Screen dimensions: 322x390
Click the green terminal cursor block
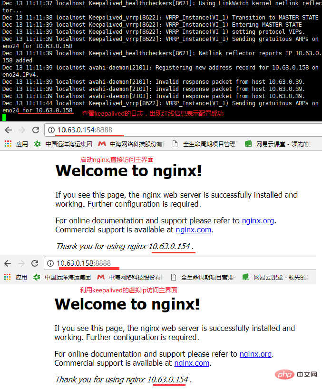(4, 118)
